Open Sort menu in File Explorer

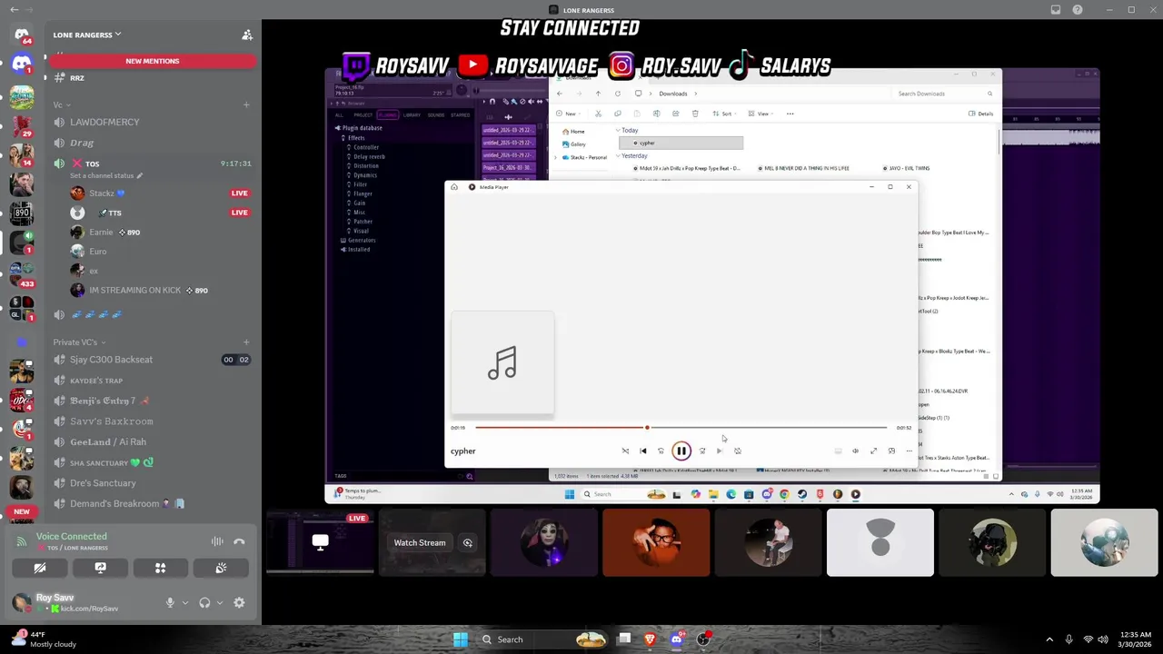723,114
